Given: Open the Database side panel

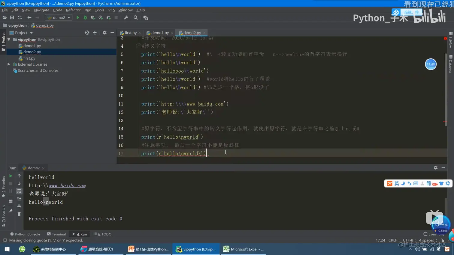Looking at the screenshot, I should 451,64.
